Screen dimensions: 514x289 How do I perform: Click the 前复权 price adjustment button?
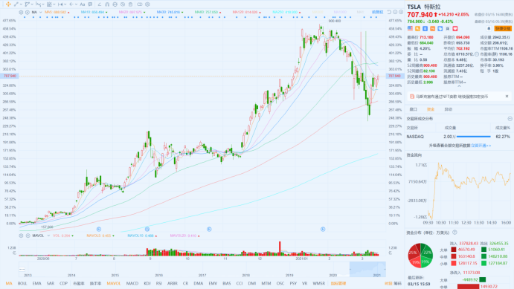tap(378, 12)
